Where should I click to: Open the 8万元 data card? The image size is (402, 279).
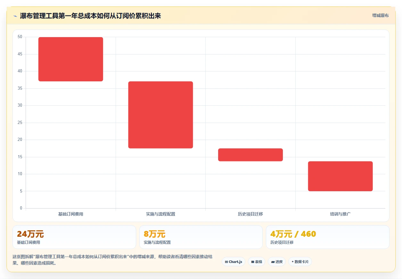click(201, 237)
